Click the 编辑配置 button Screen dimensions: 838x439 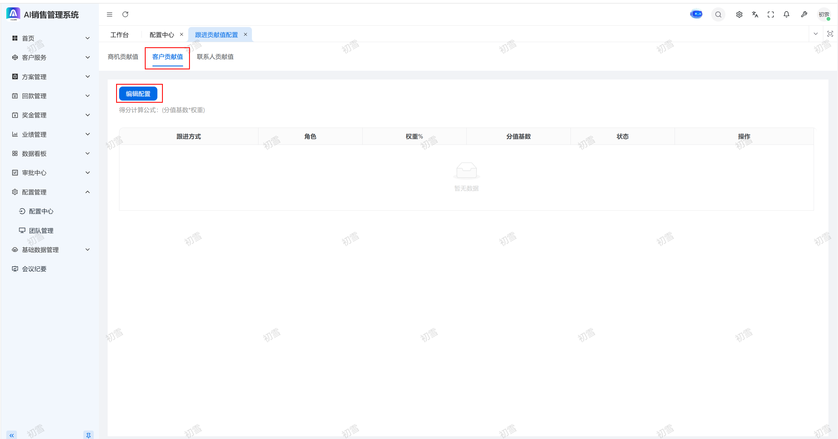(138, 94)
